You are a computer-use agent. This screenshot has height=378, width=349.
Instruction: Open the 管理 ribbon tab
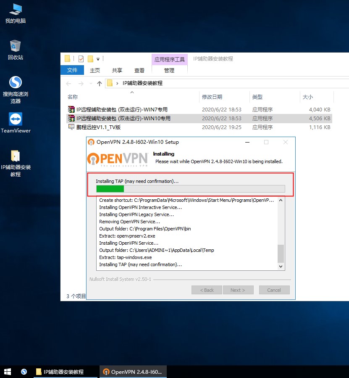[169, 70]
